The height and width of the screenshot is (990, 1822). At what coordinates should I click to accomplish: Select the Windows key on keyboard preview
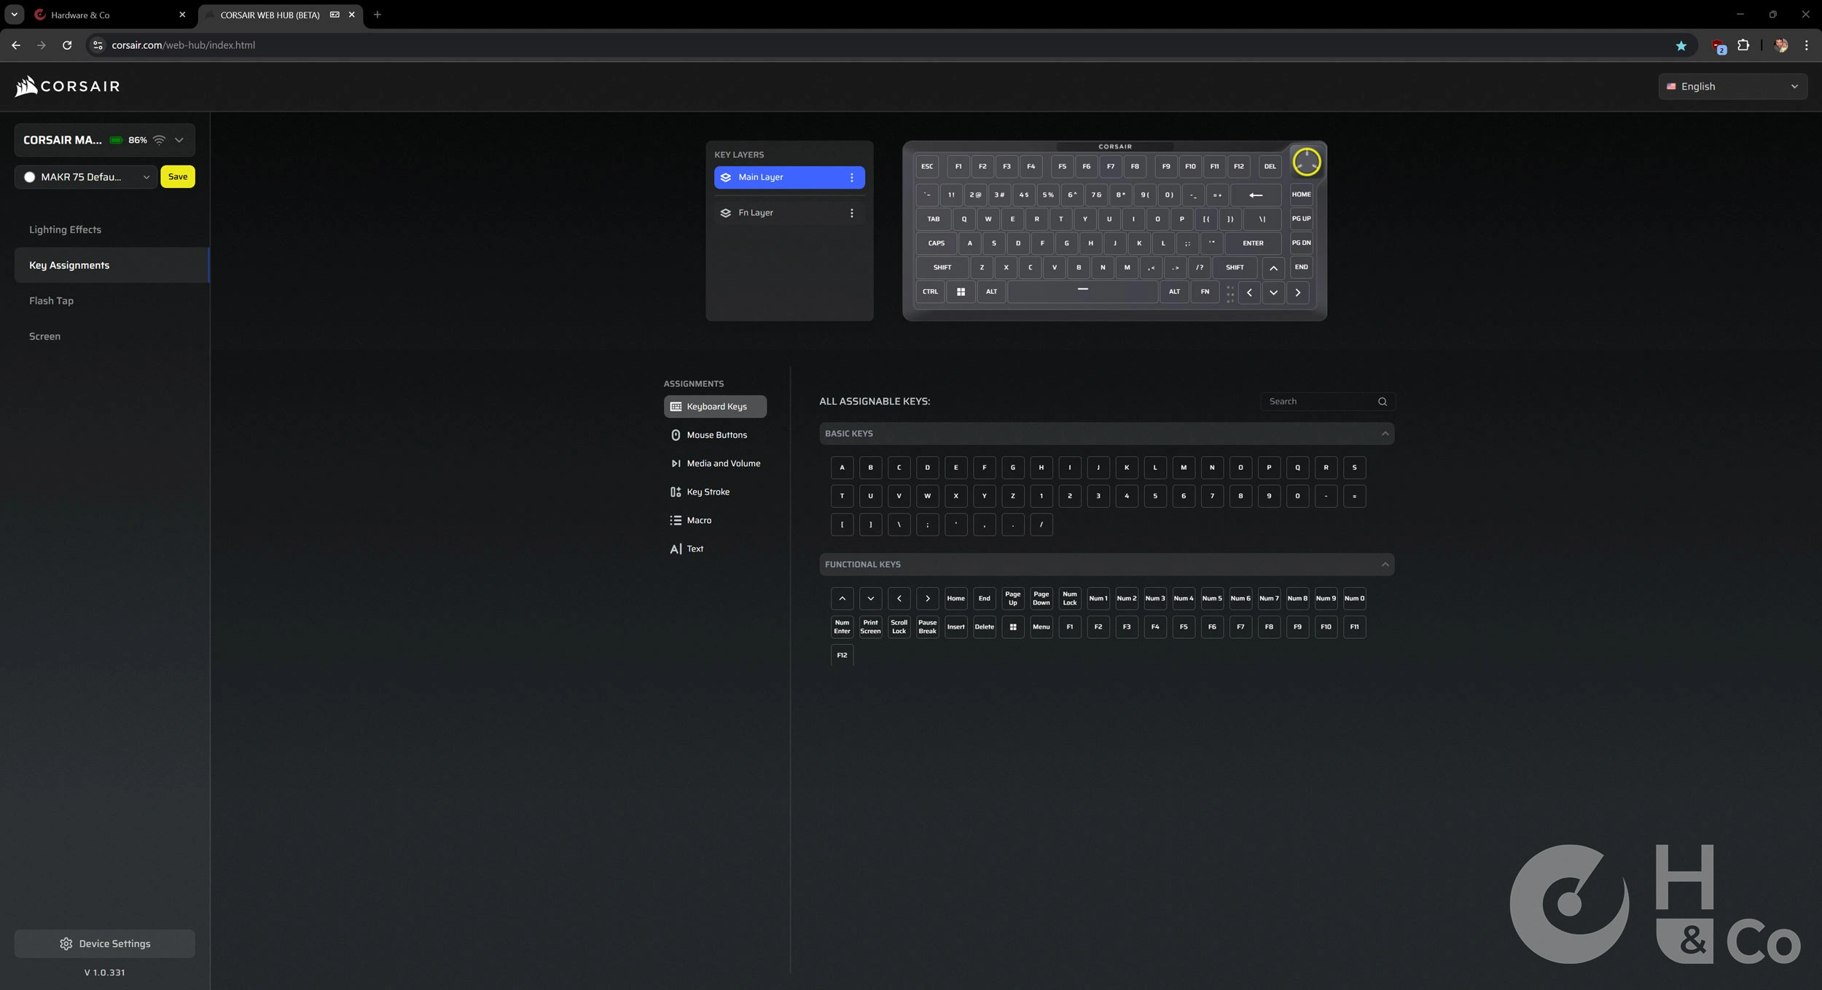(961, 292)
